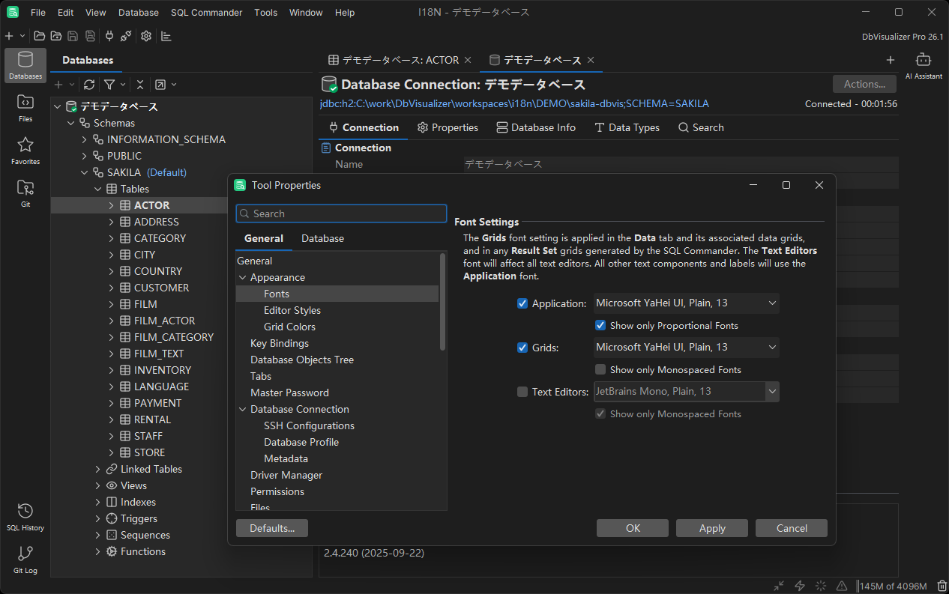Enable Show only Monospaced Fonts under Grids
949x594 pixels.
(600, 369)
